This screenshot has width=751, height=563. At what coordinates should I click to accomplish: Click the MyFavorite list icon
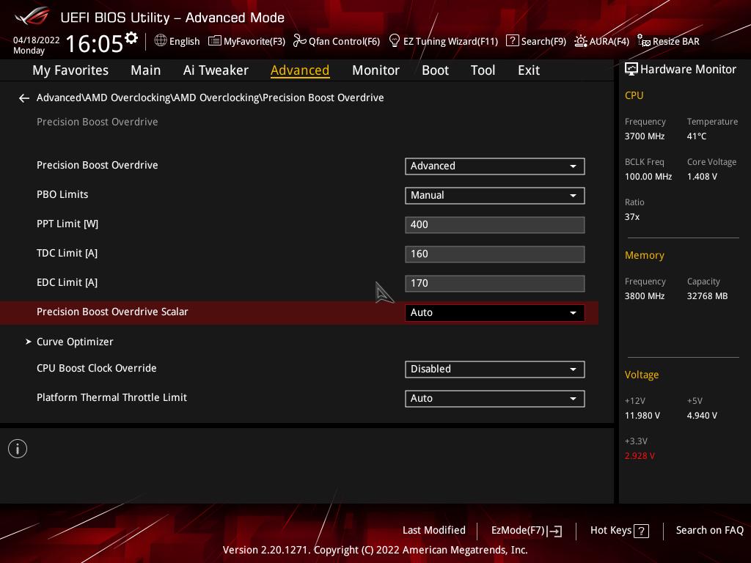pyautogui.click(x=215, y=41)
